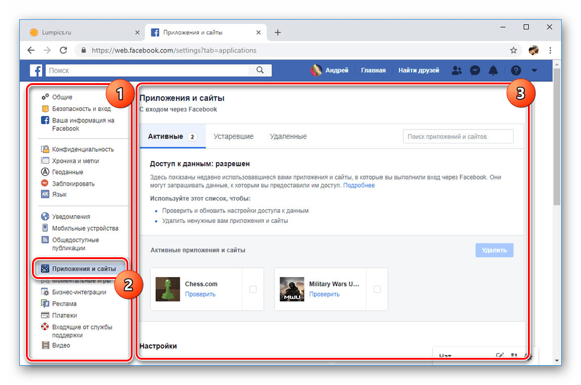This screenshot has width=581, height=385.
Task: Switch to the Устаревшие tab
Action: [x=233, y=136]
